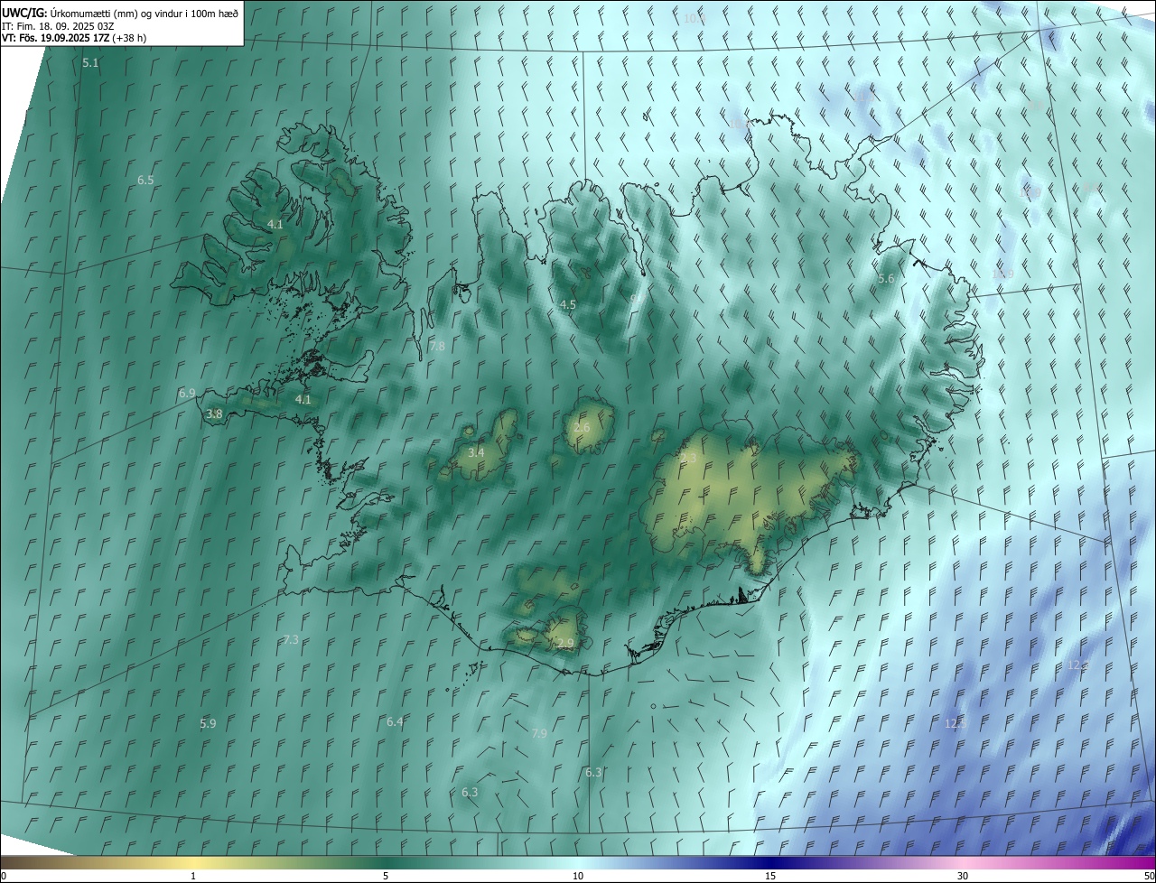Image resolution: width=1156 pixels, height=883 pixels.
Task: Click the color scale tick label 1
Action: 193,876
